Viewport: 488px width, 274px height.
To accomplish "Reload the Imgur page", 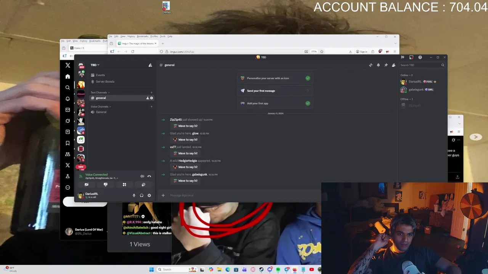I will pyautogui.click(x=133, y=51).
